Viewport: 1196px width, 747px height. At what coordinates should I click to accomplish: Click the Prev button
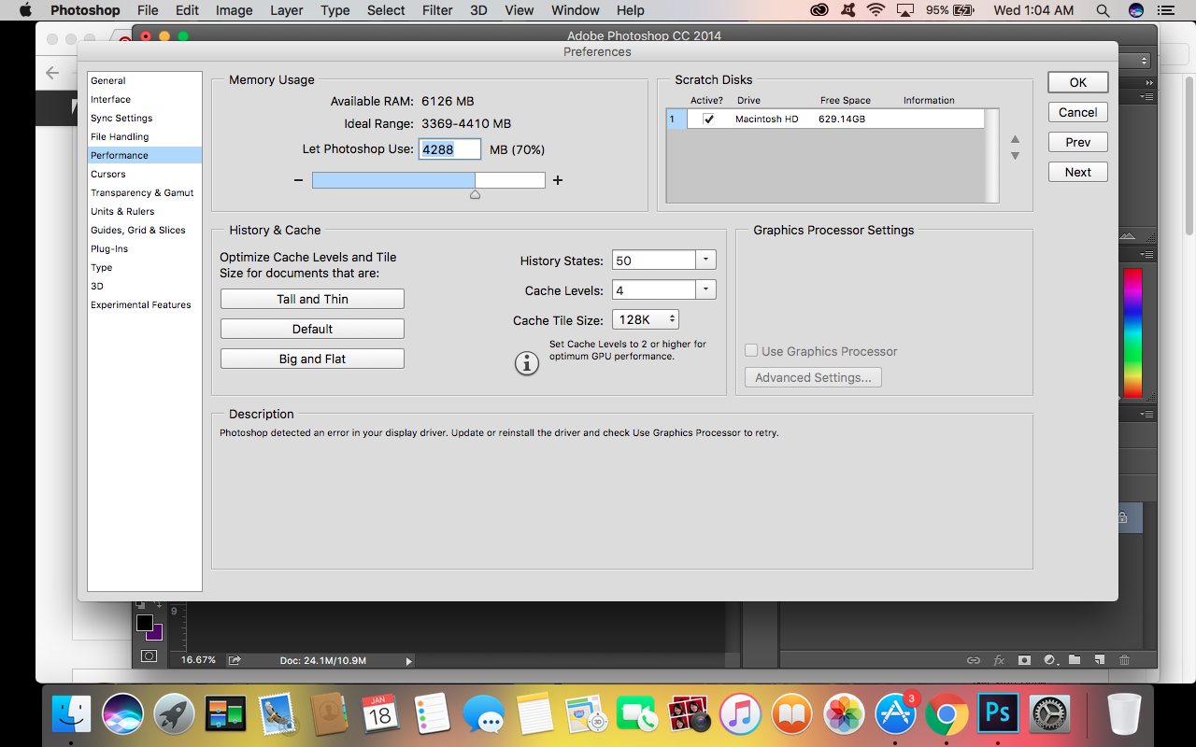[1078, 142]
